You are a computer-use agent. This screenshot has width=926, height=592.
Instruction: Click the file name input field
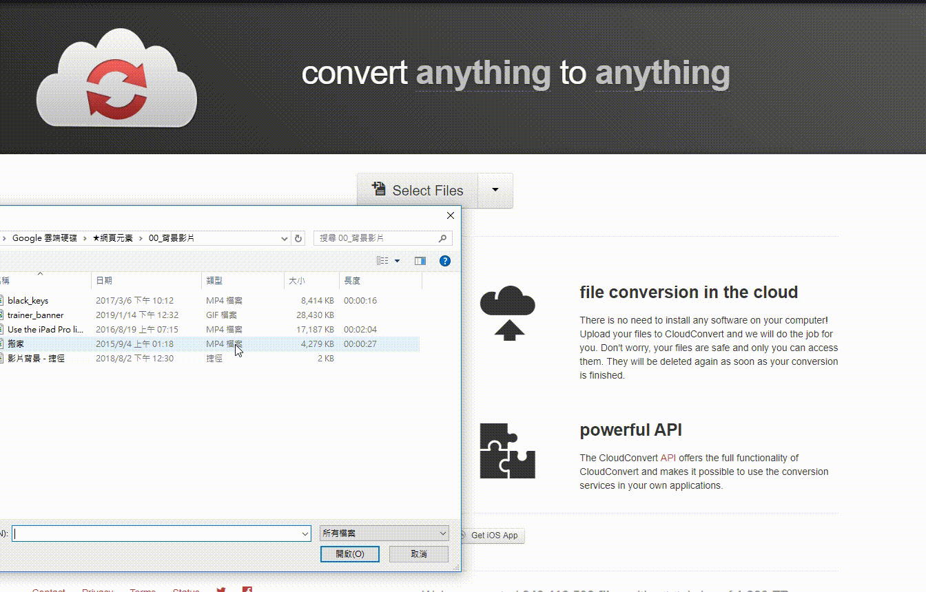tap(156, 533)
